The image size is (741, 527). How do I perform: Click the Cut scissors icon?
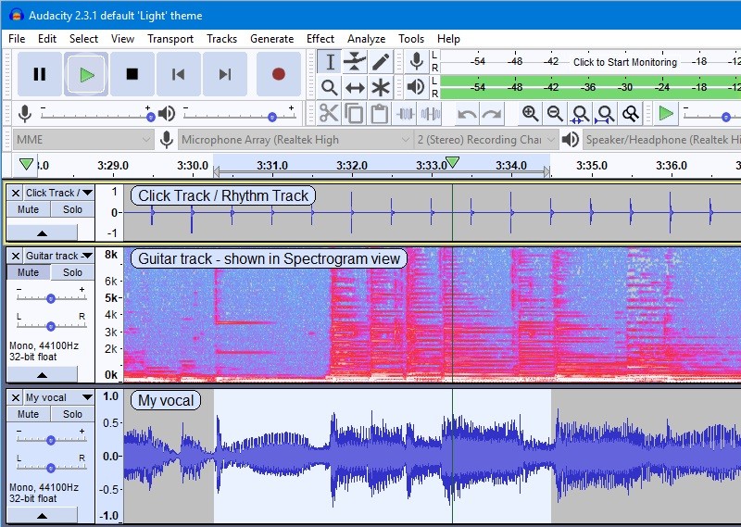329,113
